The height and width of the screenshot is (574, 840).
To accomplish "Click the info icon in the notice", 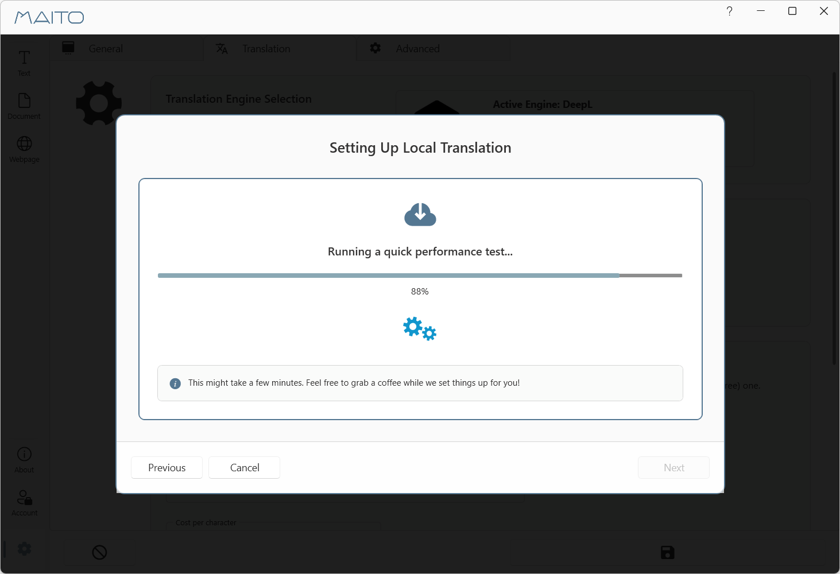I will [175, 383].
